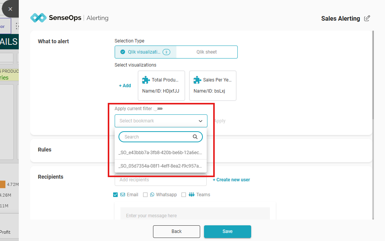Click the search magnifier icon in bookmark dropdown

click(195, 137)
